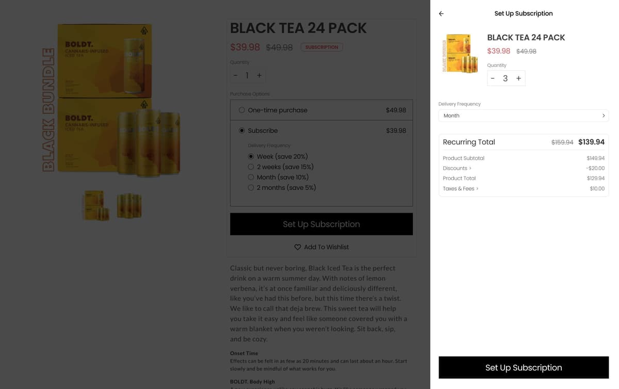Expand the Taxes & Fees line item
Viewport: 619px width, 389px height.
[459, 188]
